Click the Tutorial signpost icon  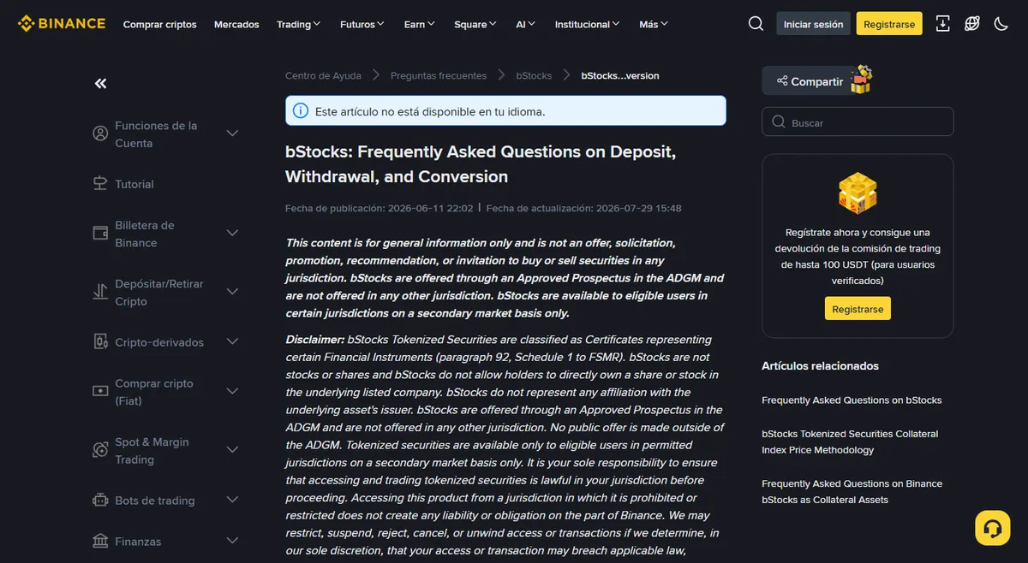pos(99,184)
